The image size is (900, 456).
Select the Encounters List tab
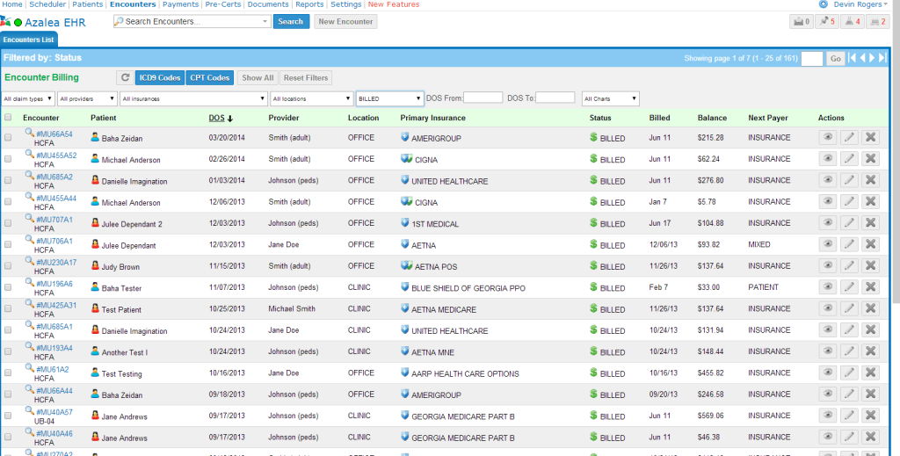(29, 40)
